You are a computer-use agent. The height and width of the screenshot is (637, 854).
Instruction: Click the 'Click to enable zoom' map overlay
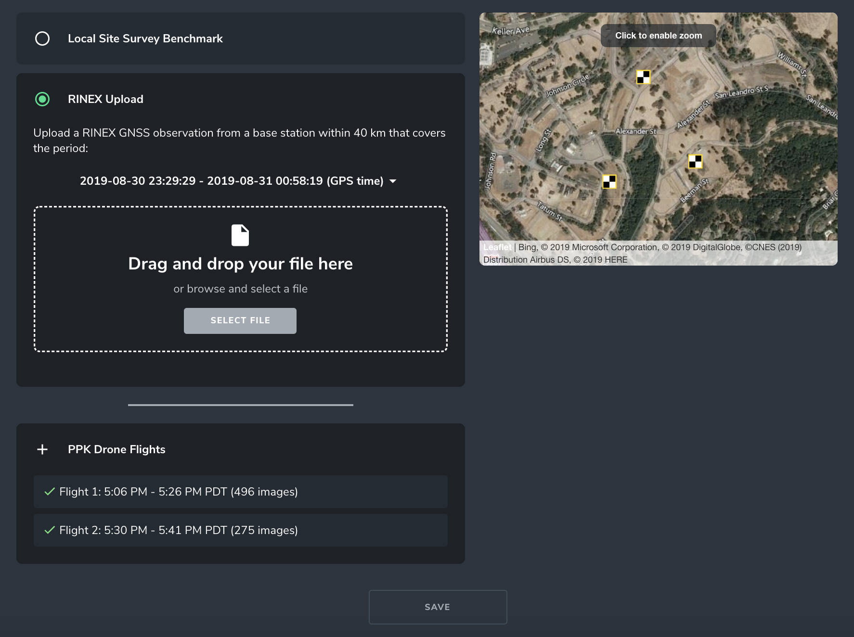[x=658, y=36]
